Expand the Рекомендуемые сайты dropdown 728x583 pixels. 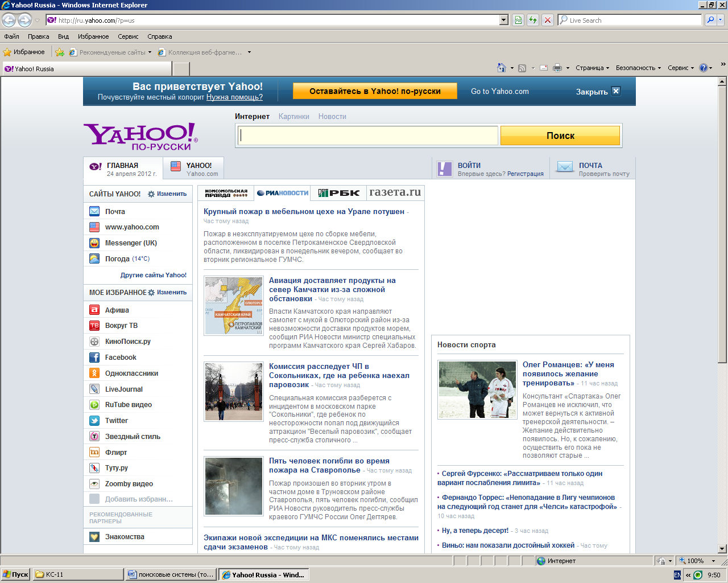click(x=150, y=52)
